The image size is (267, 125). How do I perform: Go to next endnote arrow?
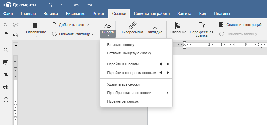(168, 73)
